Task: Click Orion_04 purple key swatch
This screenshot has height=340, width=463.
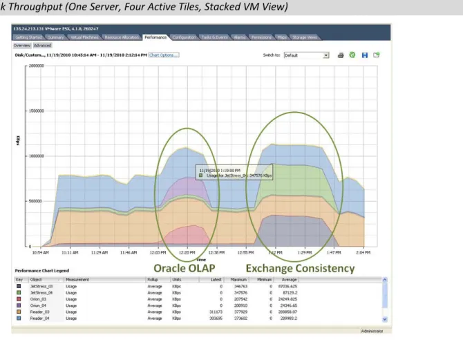Action: point(19,305)
